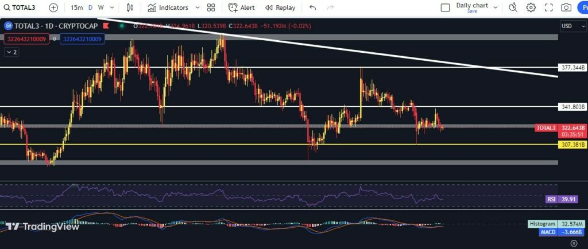Image resolution: width=588 pixels, height=249 pixels.
Task: Click the green market status dot
Action: [122, 26]
